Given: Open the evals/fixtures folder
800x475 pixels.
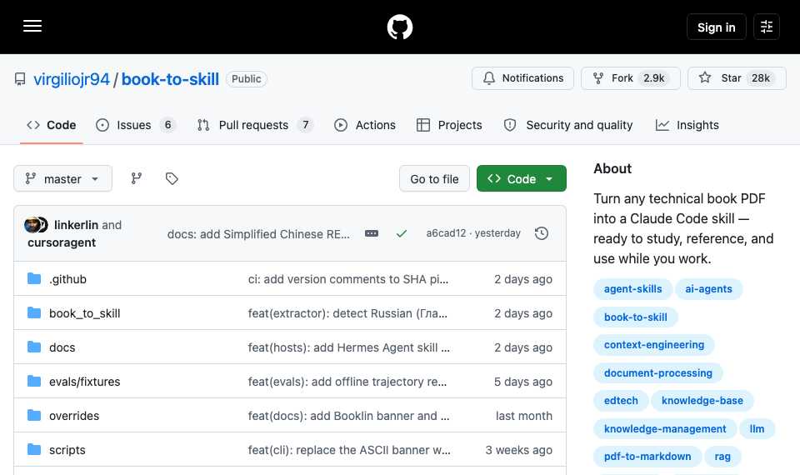Looking at the screenshot, I should tap(85, 382).
